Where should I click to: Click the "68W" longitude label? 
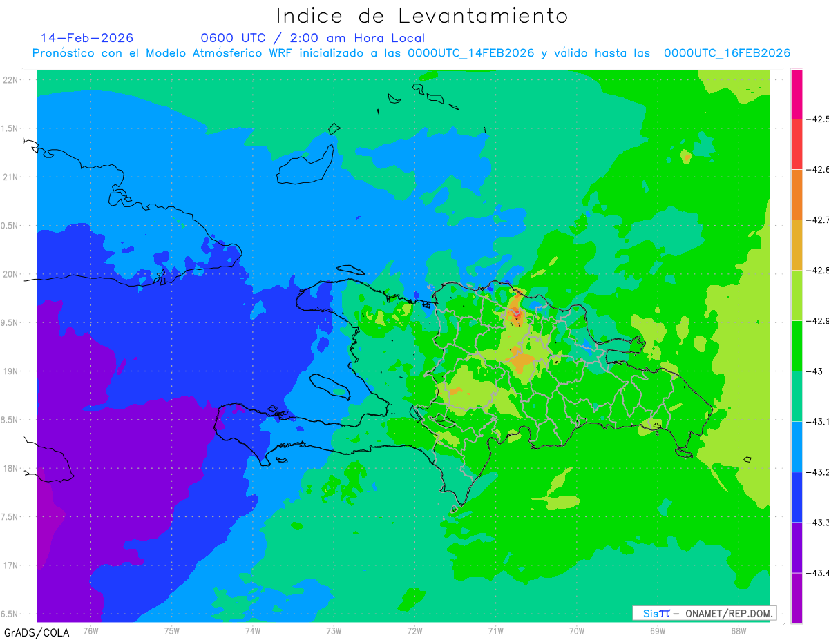pyautogui.click(x=739, y=630)
